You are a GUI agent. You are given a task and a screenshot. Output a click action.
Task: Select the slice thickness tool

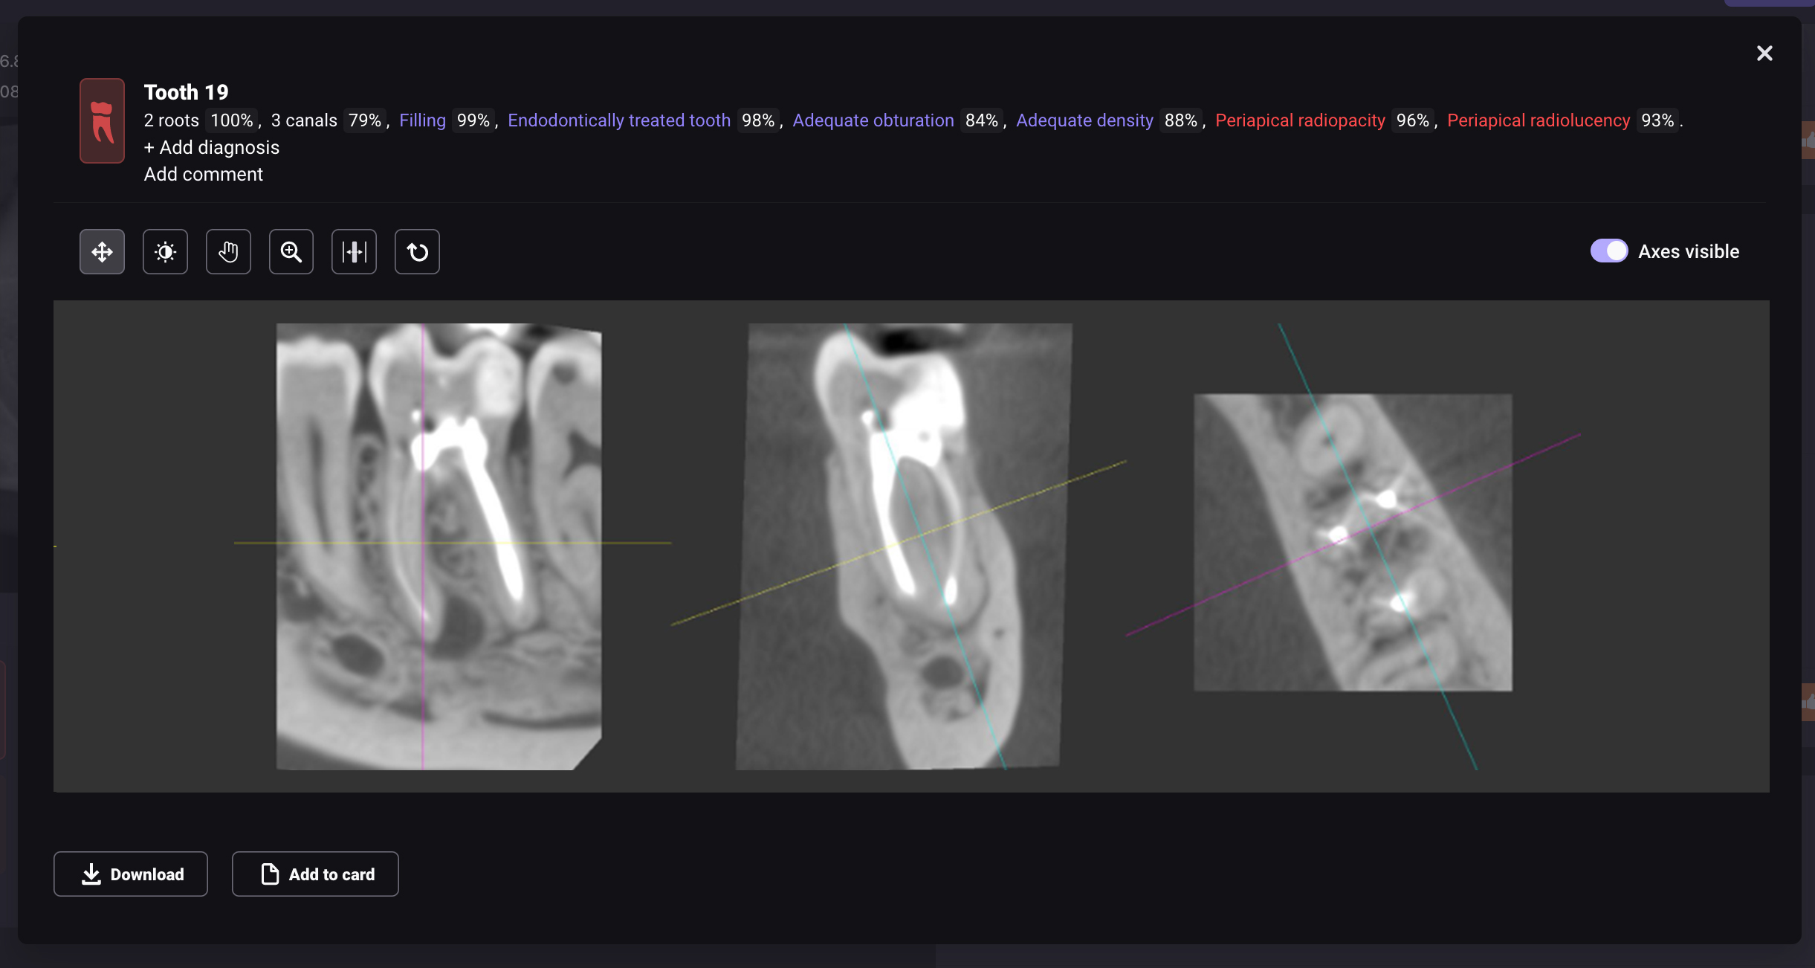click(354, 252)
